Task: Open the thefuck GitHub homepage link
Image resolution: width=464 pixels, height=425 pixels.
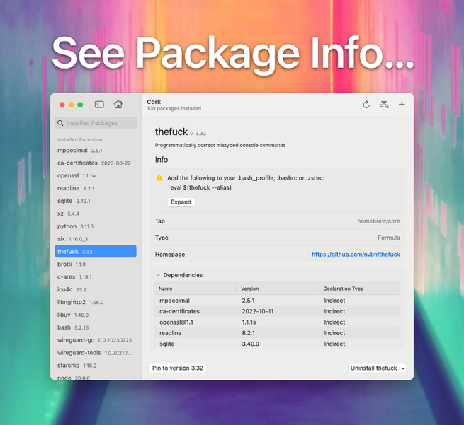Action: [356, 255]
